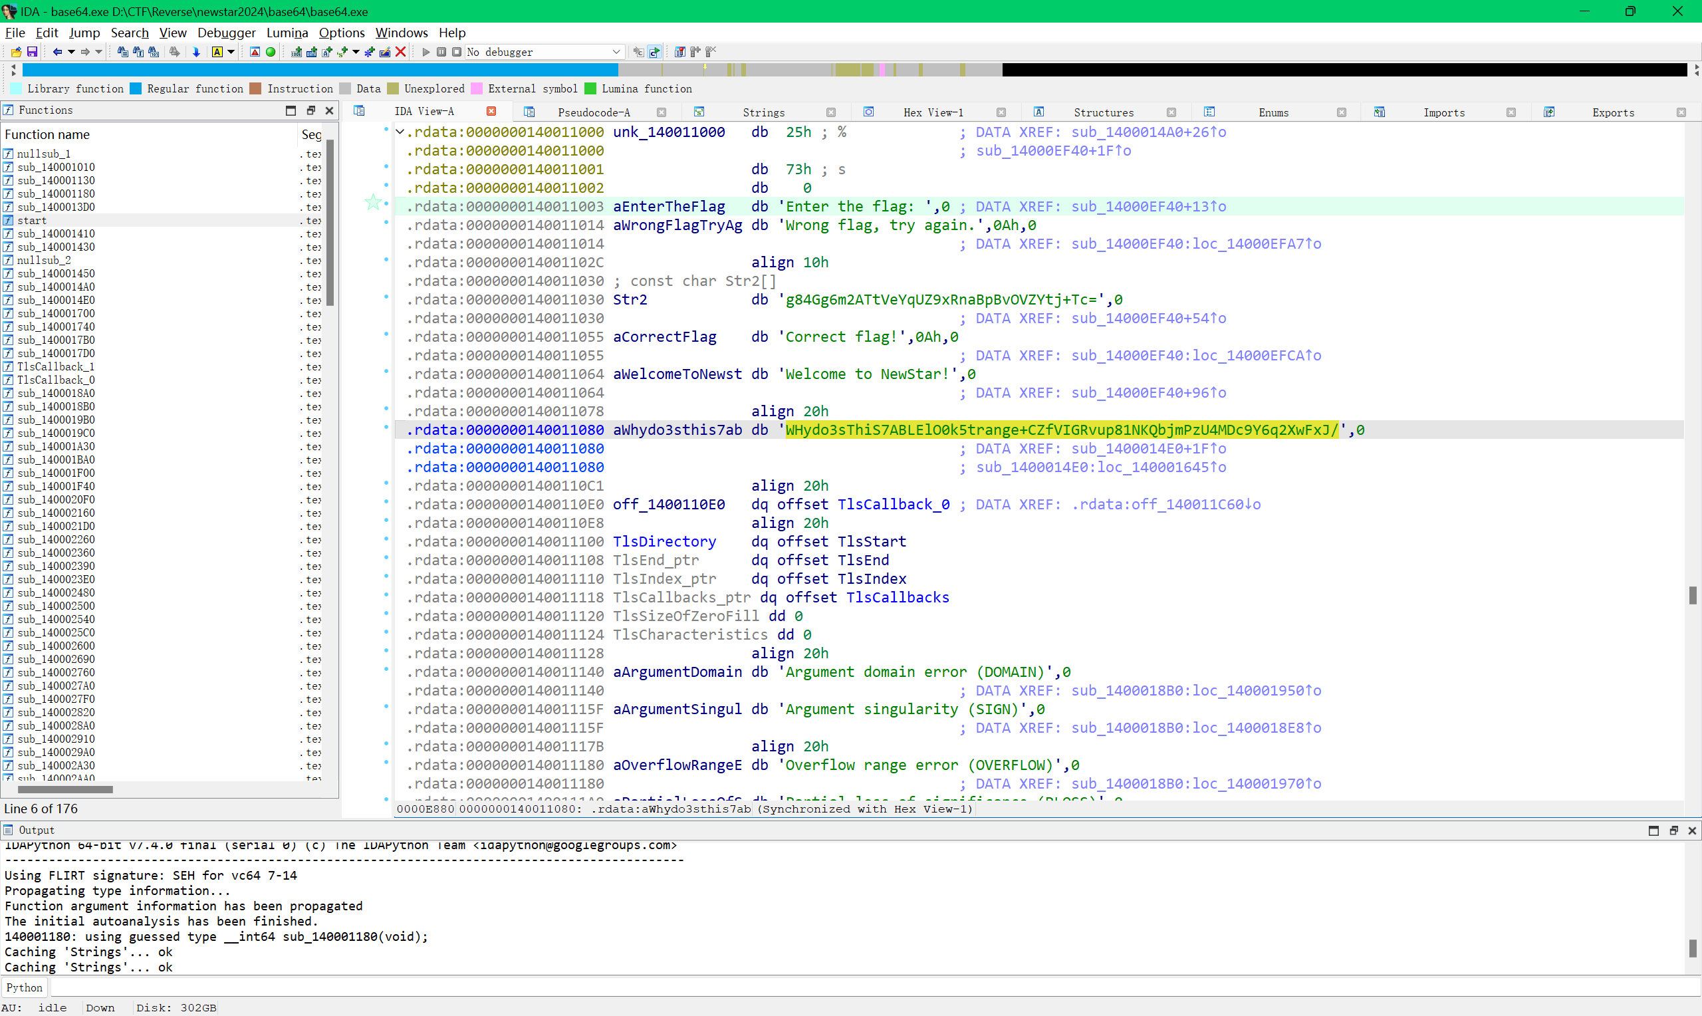Open a file with the folder icon

(x=16, y=52)
